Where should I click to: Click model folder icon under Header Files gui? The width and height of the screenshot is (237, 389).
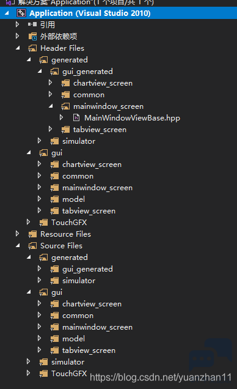pos(54,199)
